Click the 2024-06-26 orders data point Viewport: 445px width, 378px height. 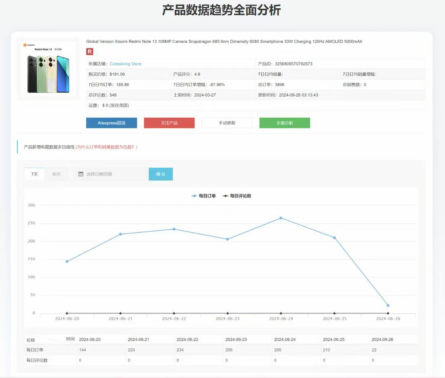[x=388, y=306]
